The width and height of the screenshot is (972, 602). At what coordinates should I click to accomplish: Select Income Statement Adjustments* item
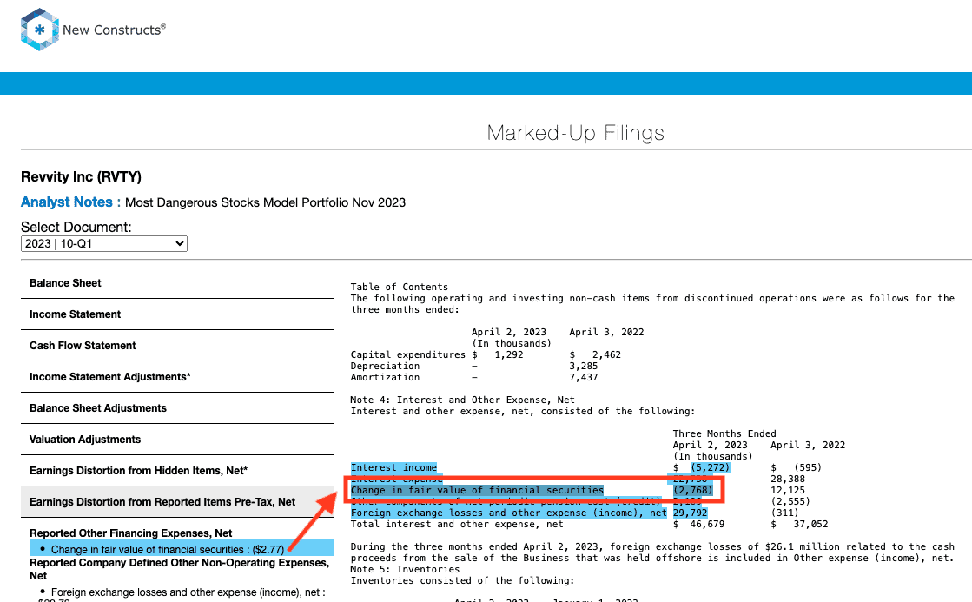point(109,377)
